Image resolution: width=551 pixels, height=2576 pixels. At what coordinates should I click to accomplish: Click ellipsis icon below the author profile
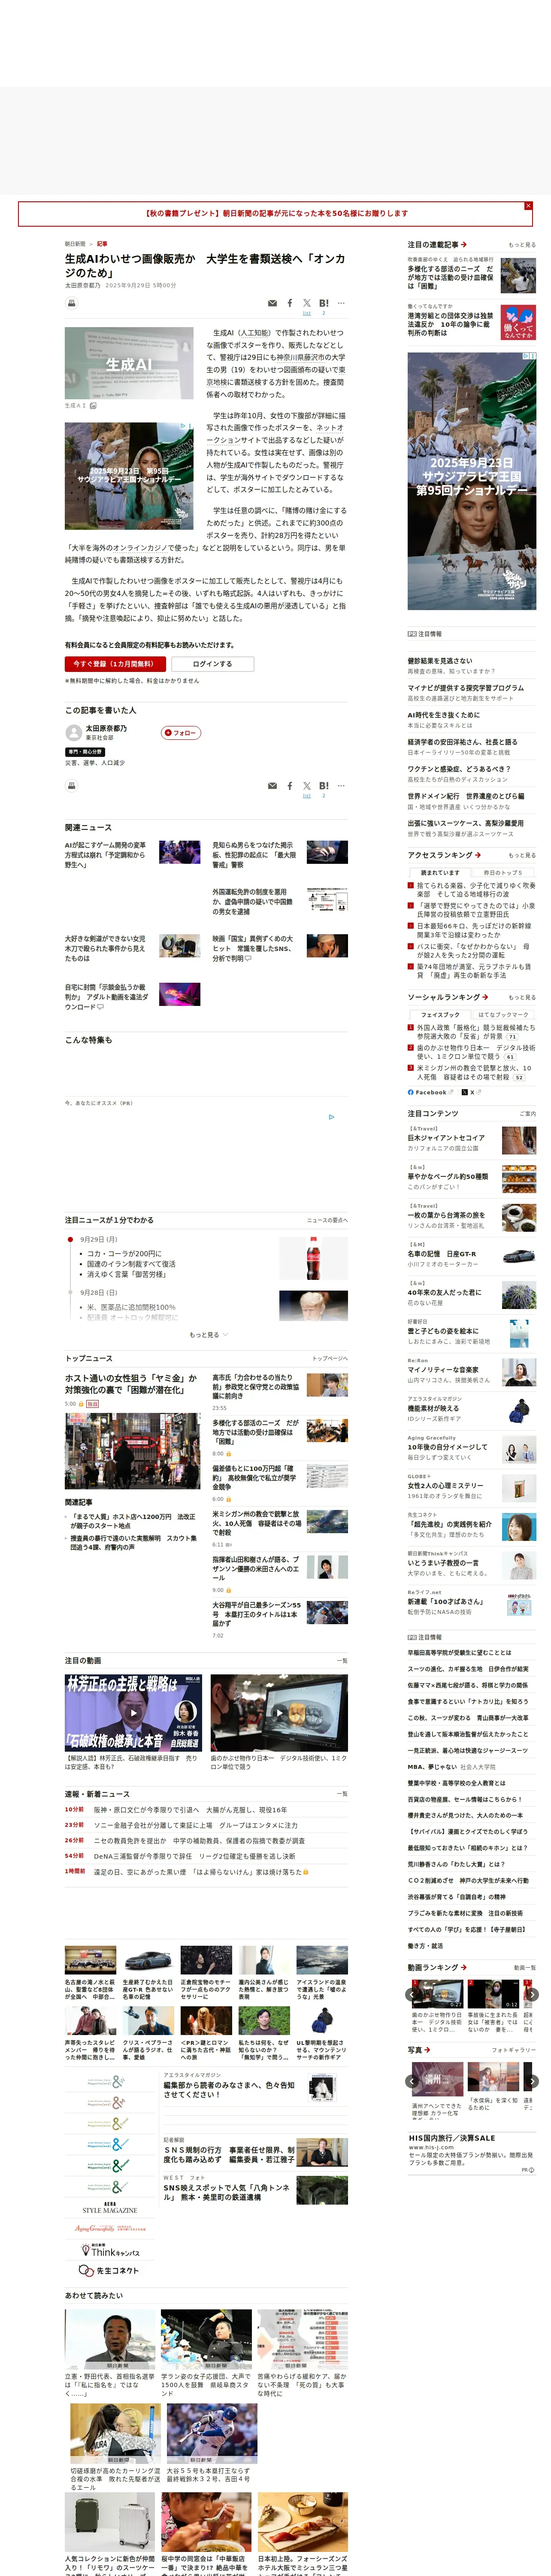point(341,786)
